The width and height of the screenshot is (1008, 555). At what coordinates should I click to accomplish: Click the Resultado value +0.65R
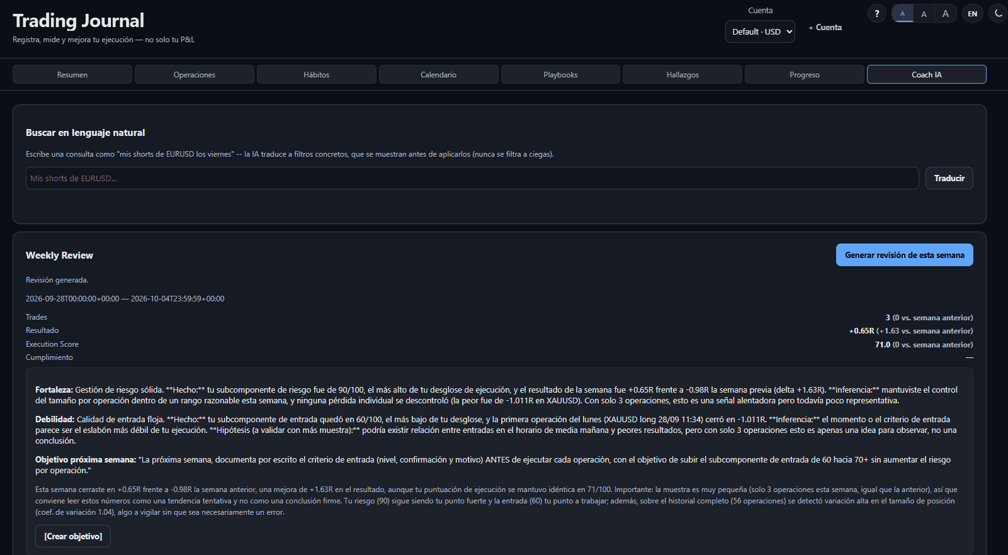pos(861,331)
